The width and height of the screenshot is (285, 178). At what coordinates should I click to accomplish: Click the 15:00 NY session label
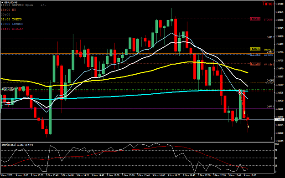point(8,10)
